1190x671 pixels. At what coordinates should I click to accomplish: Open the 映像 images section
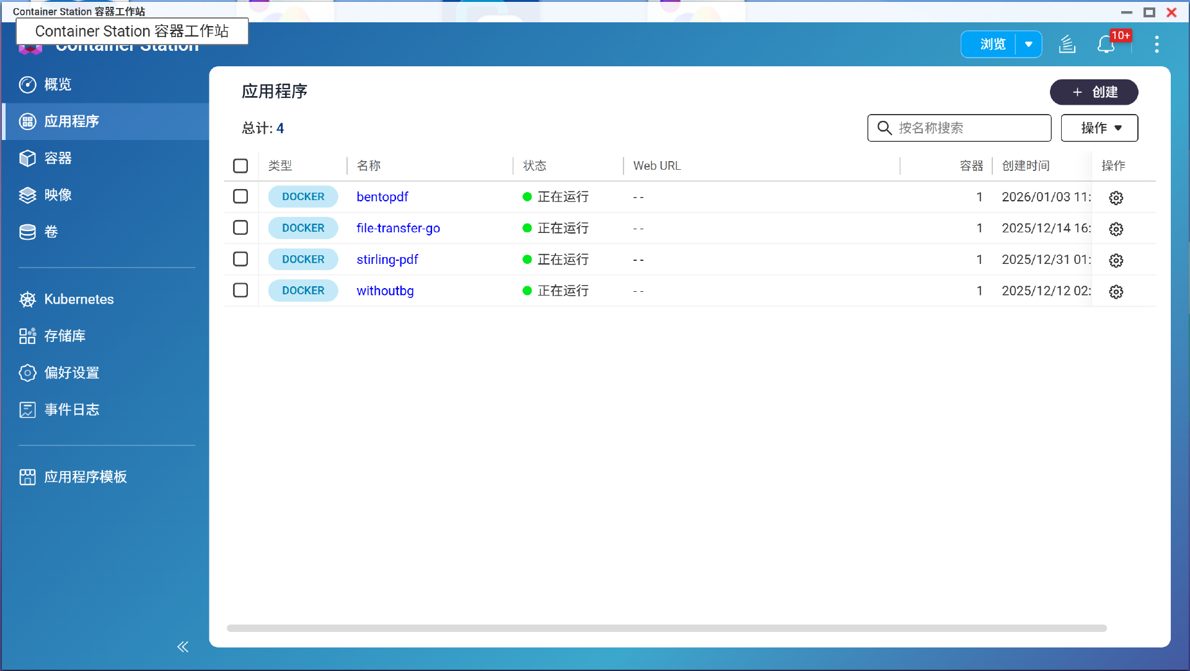(27, 195)
